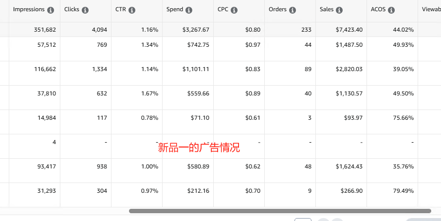Select total orders value 233

pyautogui.click(x=306, y=30)
